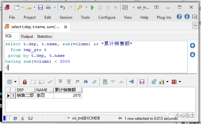The width and height of the screenshot is (201, 124).
Task: Expand the Print dropdown arrow
Action: coord(55,7)
